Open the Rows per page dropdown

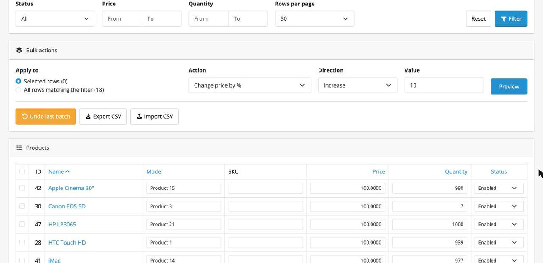tap(314, 19)
